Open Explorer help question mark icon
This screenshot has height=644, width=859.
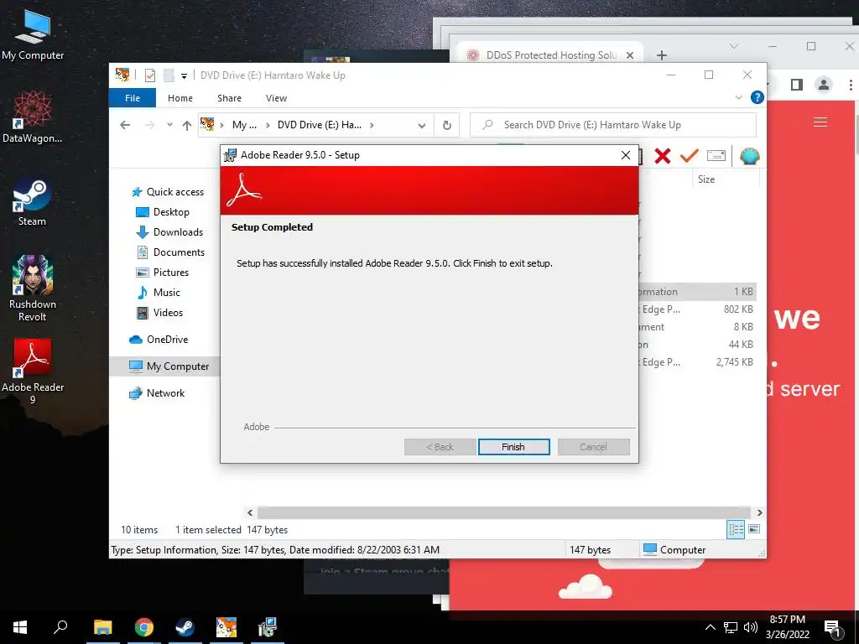click(757, 97)
